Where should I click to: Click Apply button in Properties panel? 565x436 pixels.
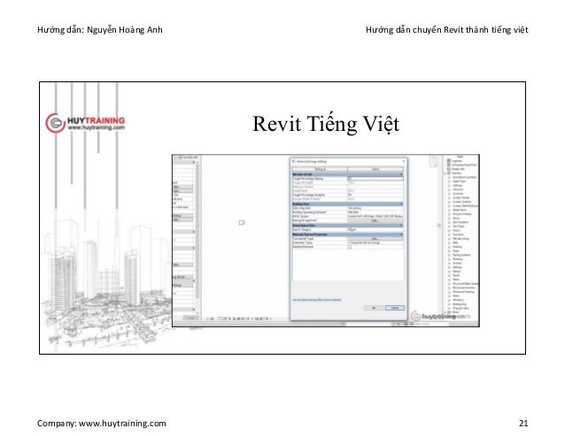tap(190, 318)
